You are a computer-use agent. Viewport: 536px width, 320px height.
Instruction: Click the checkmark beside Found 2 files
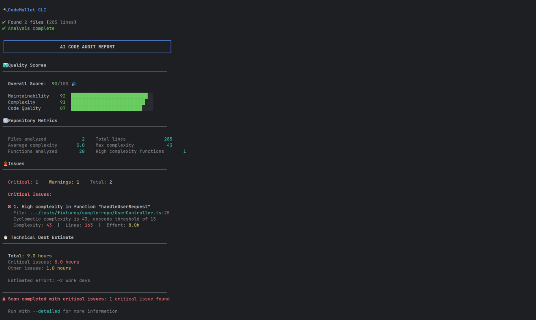(5, 22)
